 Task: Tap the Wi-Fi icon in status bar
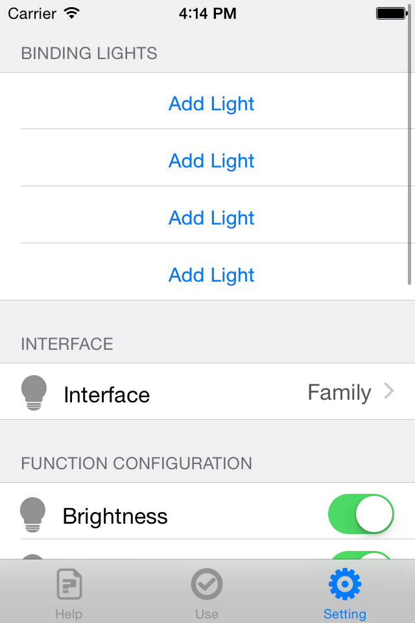(x=72, y=13)
